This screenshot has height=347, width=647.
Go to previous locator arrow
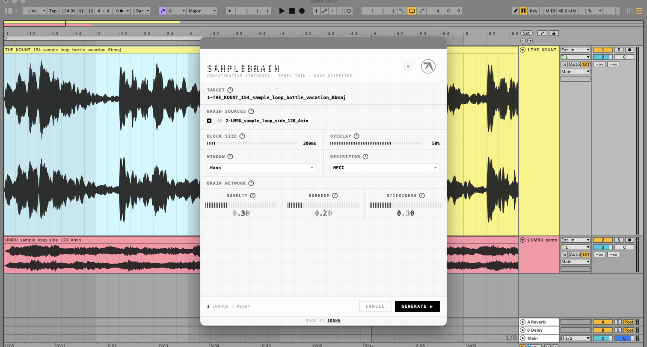point(523,41)
